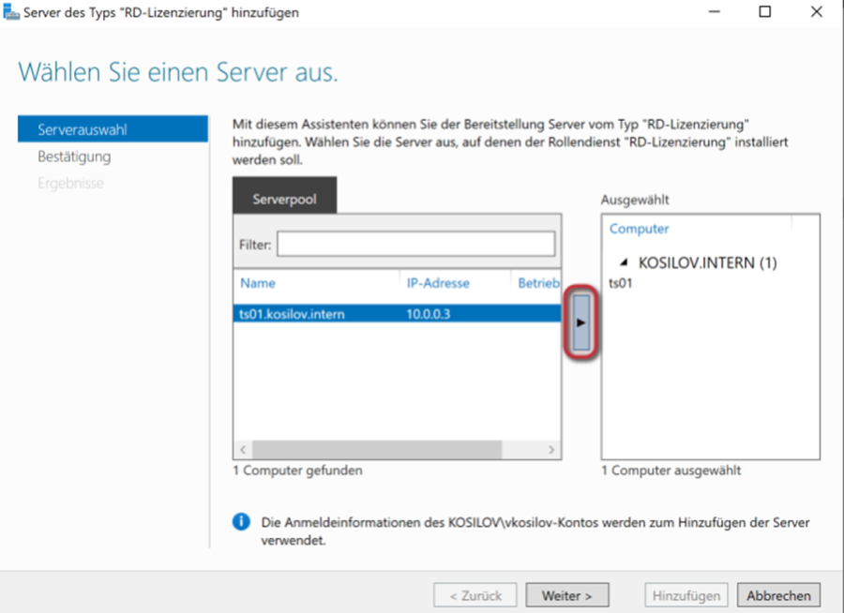Click the Betrieb column header
The height and width of the screenshot is (613, 844).
point(538,283)
